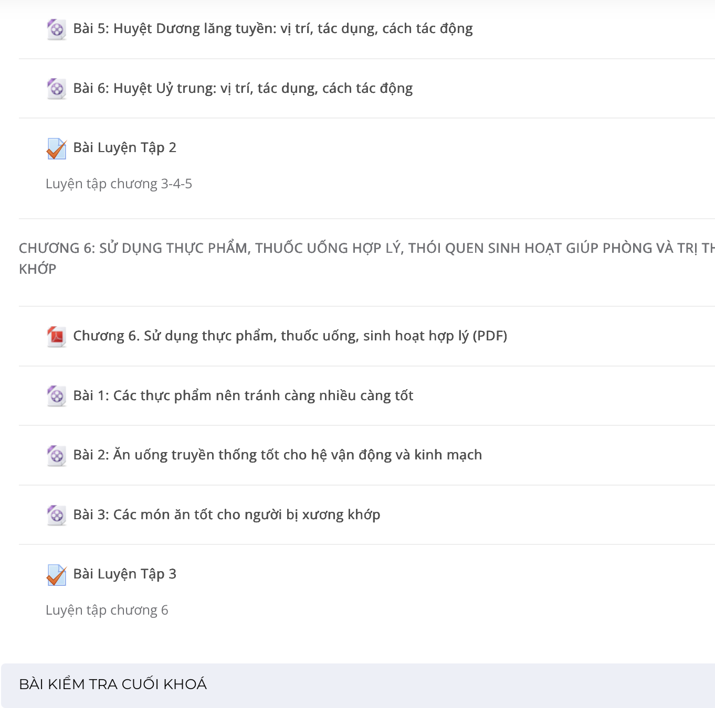The height and width of the screenshot is (708, 715).
Task: Open Bài 1: Các thực phẩm nên tránh
Action: click(x=243, y=395)
